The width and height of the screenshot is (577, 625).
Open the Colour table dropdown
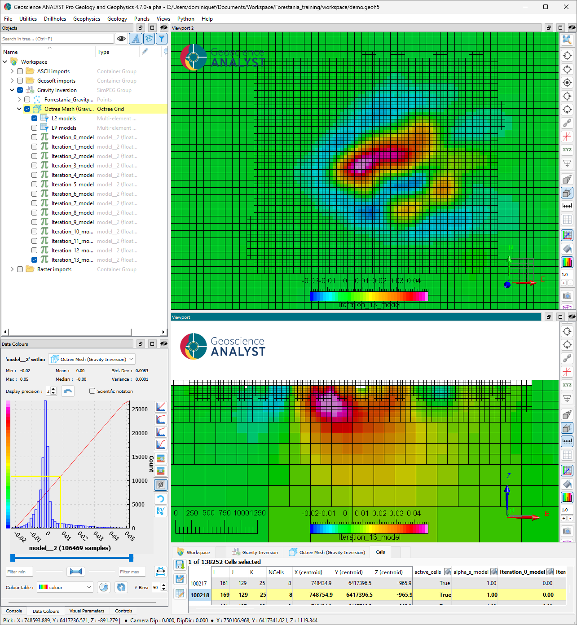pyautogui.click(x=65, y=587)
